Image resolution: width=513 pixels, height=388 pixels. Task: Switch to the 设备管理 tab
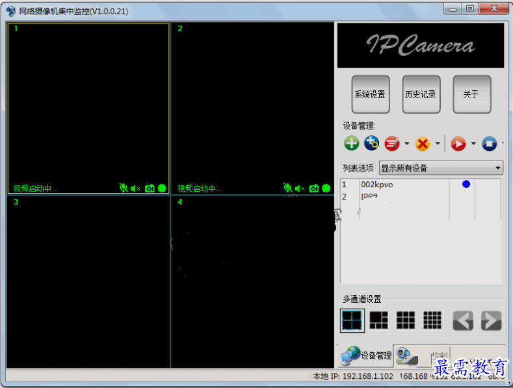click(x=366, y=356)
